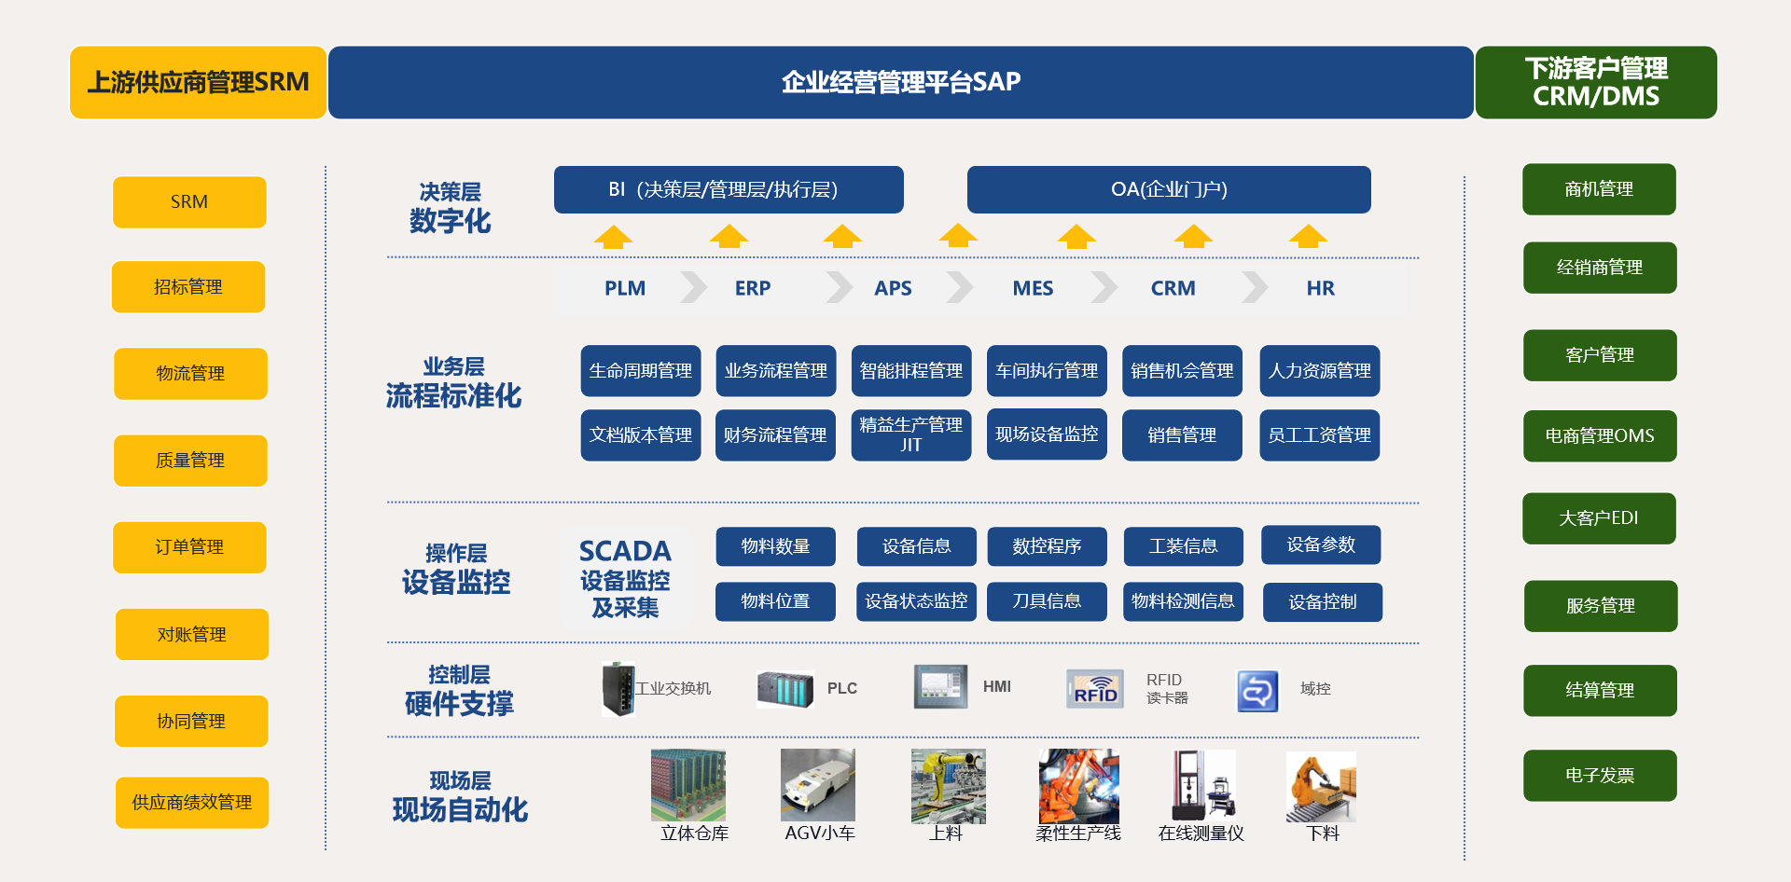The width and height of the screenshot is (1791, 882).
Task: Open 对账管理
Action: point(192,635)
